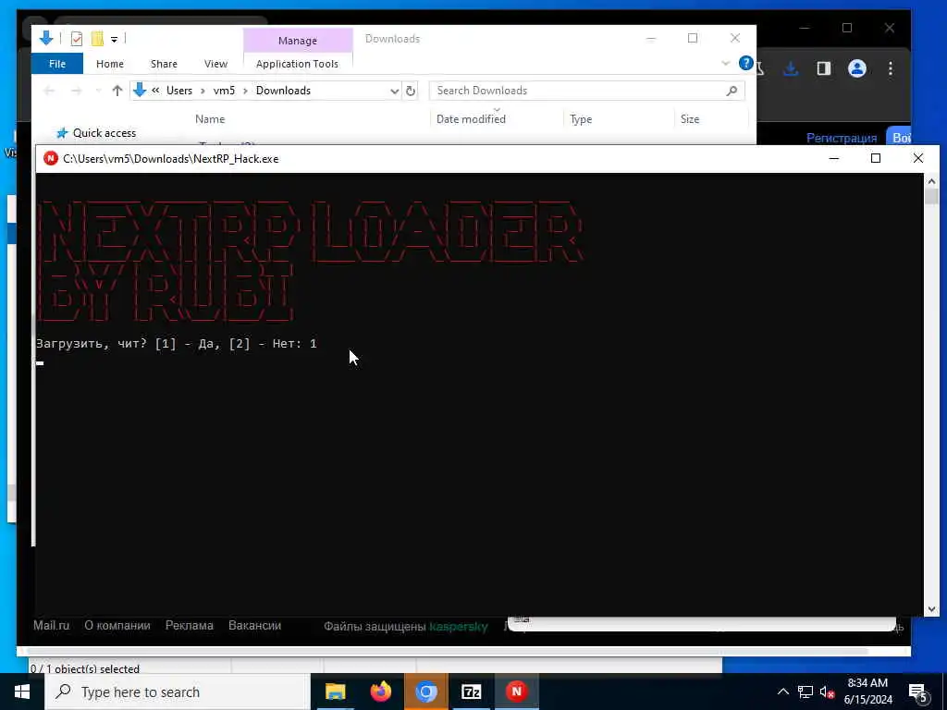Open 7-Zip from the taskbar
Screen dimensions: 947x710
(x=471, y=692)
